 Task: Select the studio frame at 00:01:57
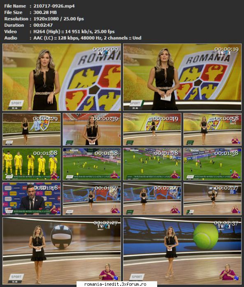[92, 199]
